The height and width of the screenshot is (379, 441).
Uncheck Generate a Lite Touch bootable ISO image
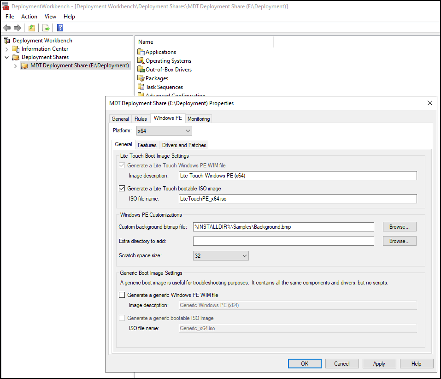tap(122, 189)
